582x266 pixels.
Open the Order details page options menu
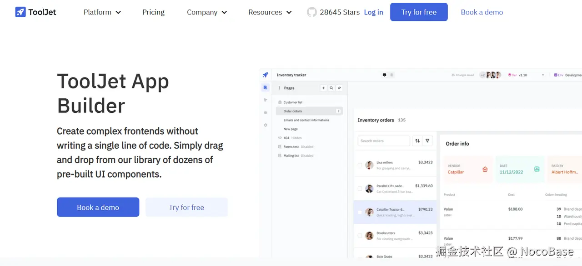tap(338, 111)
